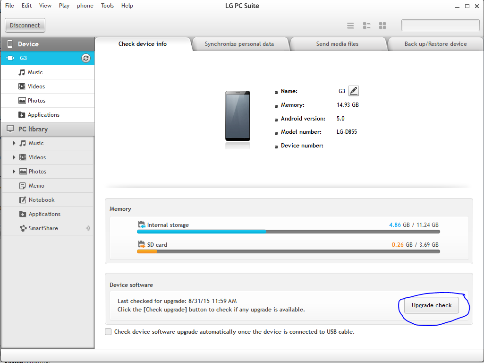Viewport: 484px width, 363px height.
Task: Select Photos under G3 device
Action: pos(48,101)
